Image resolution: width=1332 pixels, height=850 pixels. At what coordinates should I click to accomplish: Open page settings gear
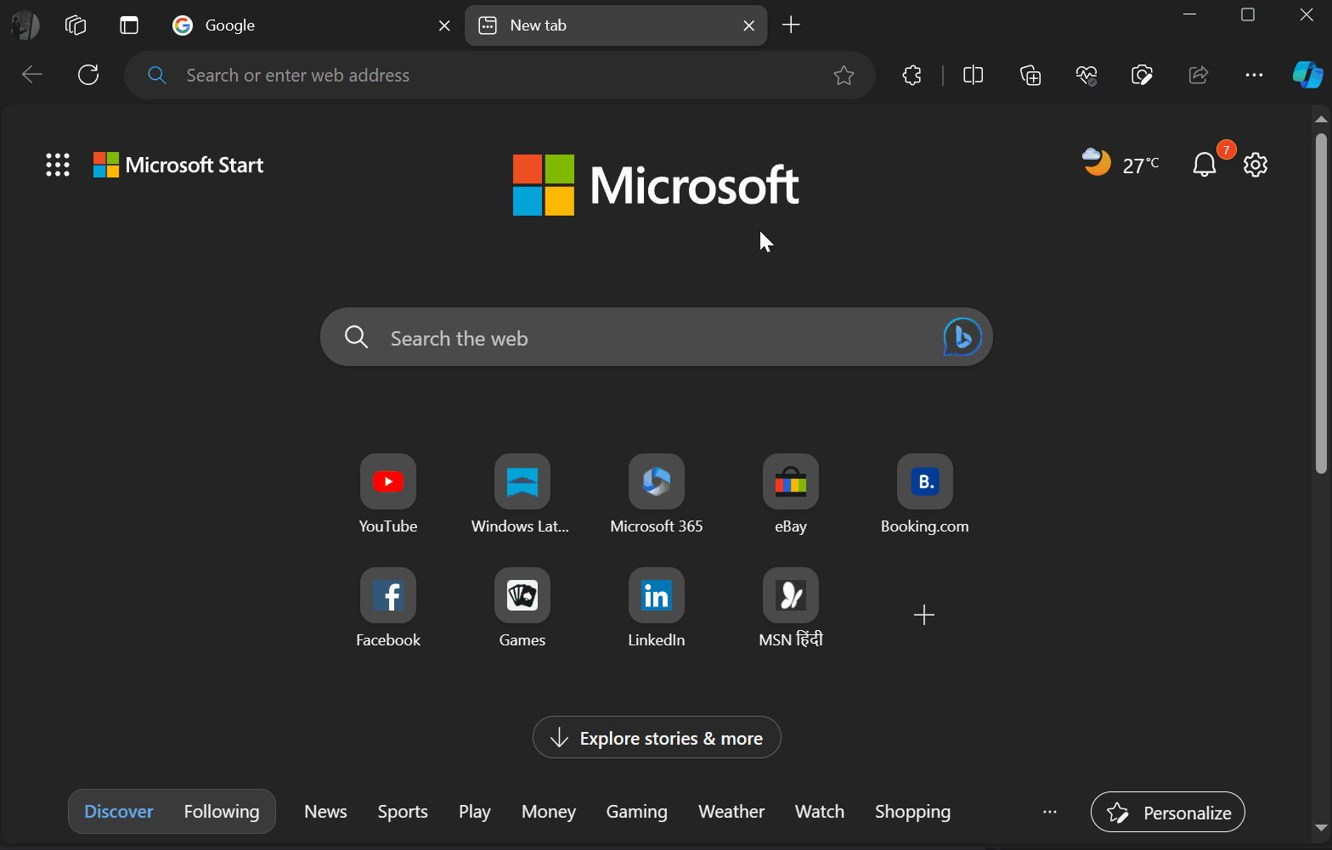pos(1256,165)
